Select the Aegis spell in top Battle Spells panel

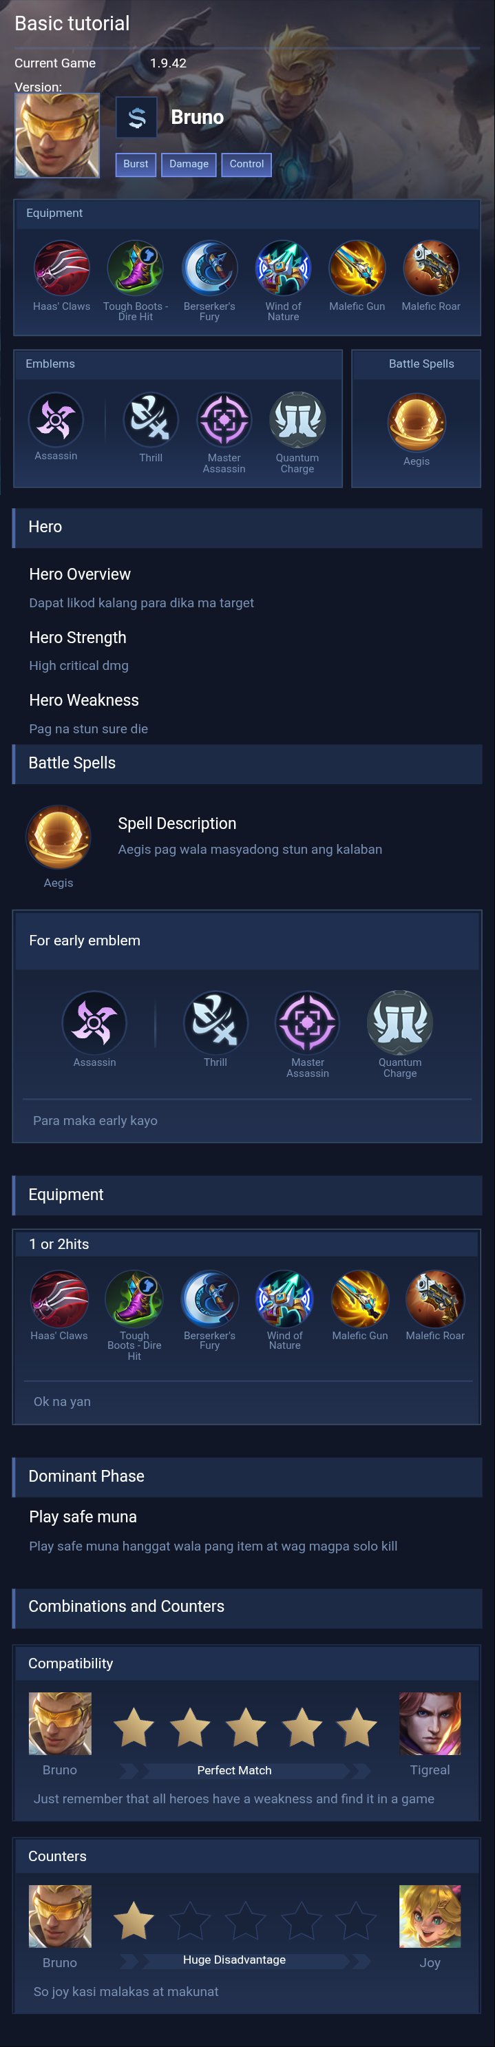point(417,422)
